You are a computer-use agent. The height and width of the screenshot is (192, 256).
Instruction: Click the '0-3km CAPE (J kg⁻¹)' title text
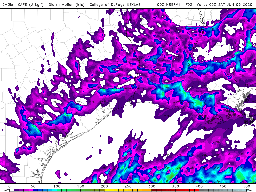pyautogui.click(x=23, y=4)
